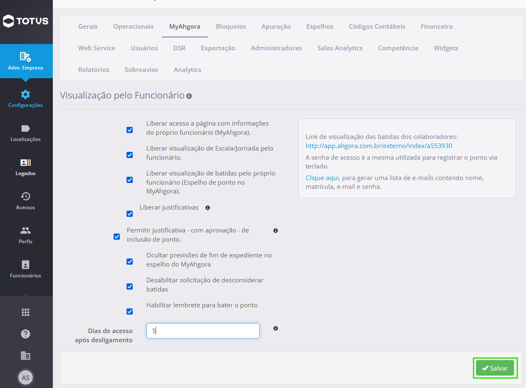Image resolution: width=526 pixels, height=388 pixels.
Task: Open the Logados sidebar icon
Action: [x=26, y=163]
